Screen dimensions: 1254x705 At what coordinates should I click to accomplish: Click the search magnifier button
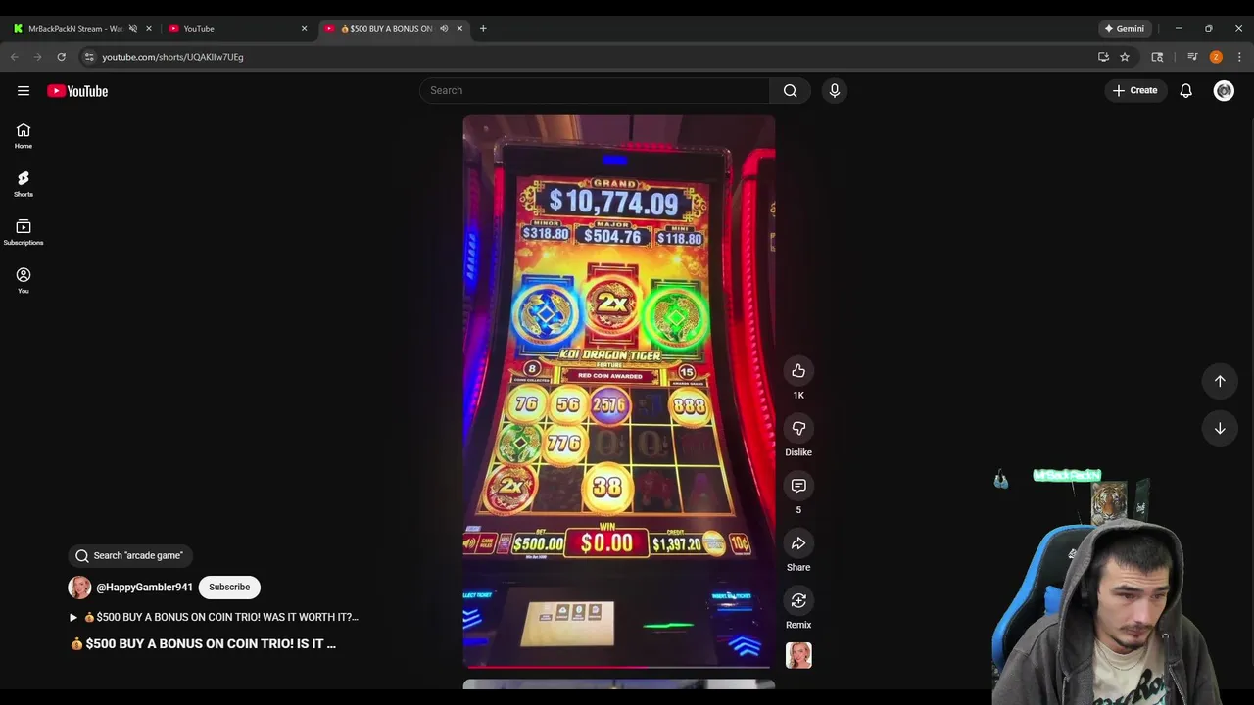tap(790, 90)
